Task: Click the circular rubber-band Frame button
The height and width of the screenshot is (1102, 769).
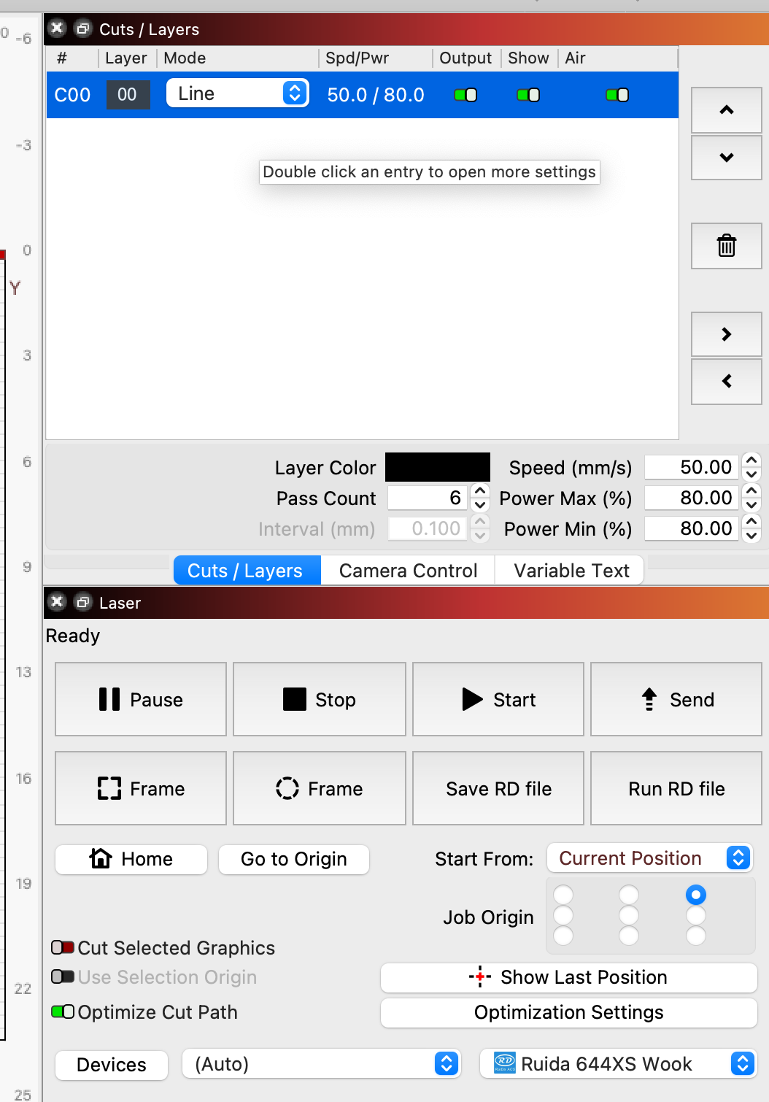Action: pyautogui.click(x=319, y=788)
